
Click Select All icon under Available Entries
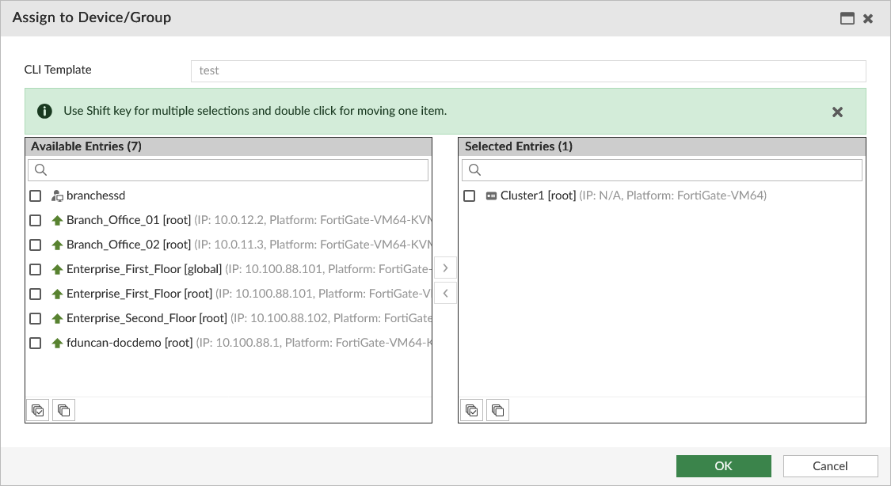tap(38, 410)
